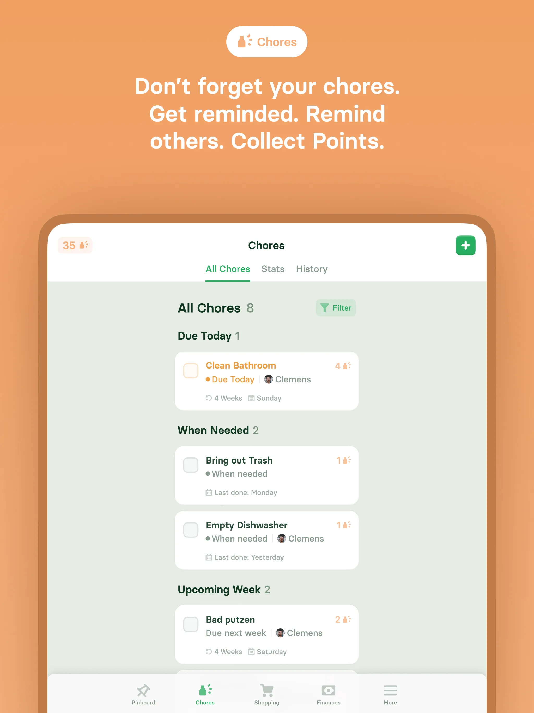Toggle the Clean Bathroom checkbox
Screen dimensions: 534x713
(191, 371)
